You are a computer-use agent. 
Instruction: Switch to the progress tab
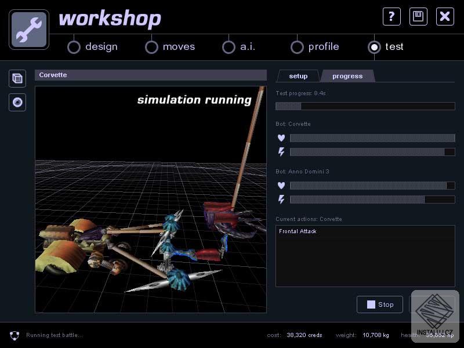tap(347, 76)
